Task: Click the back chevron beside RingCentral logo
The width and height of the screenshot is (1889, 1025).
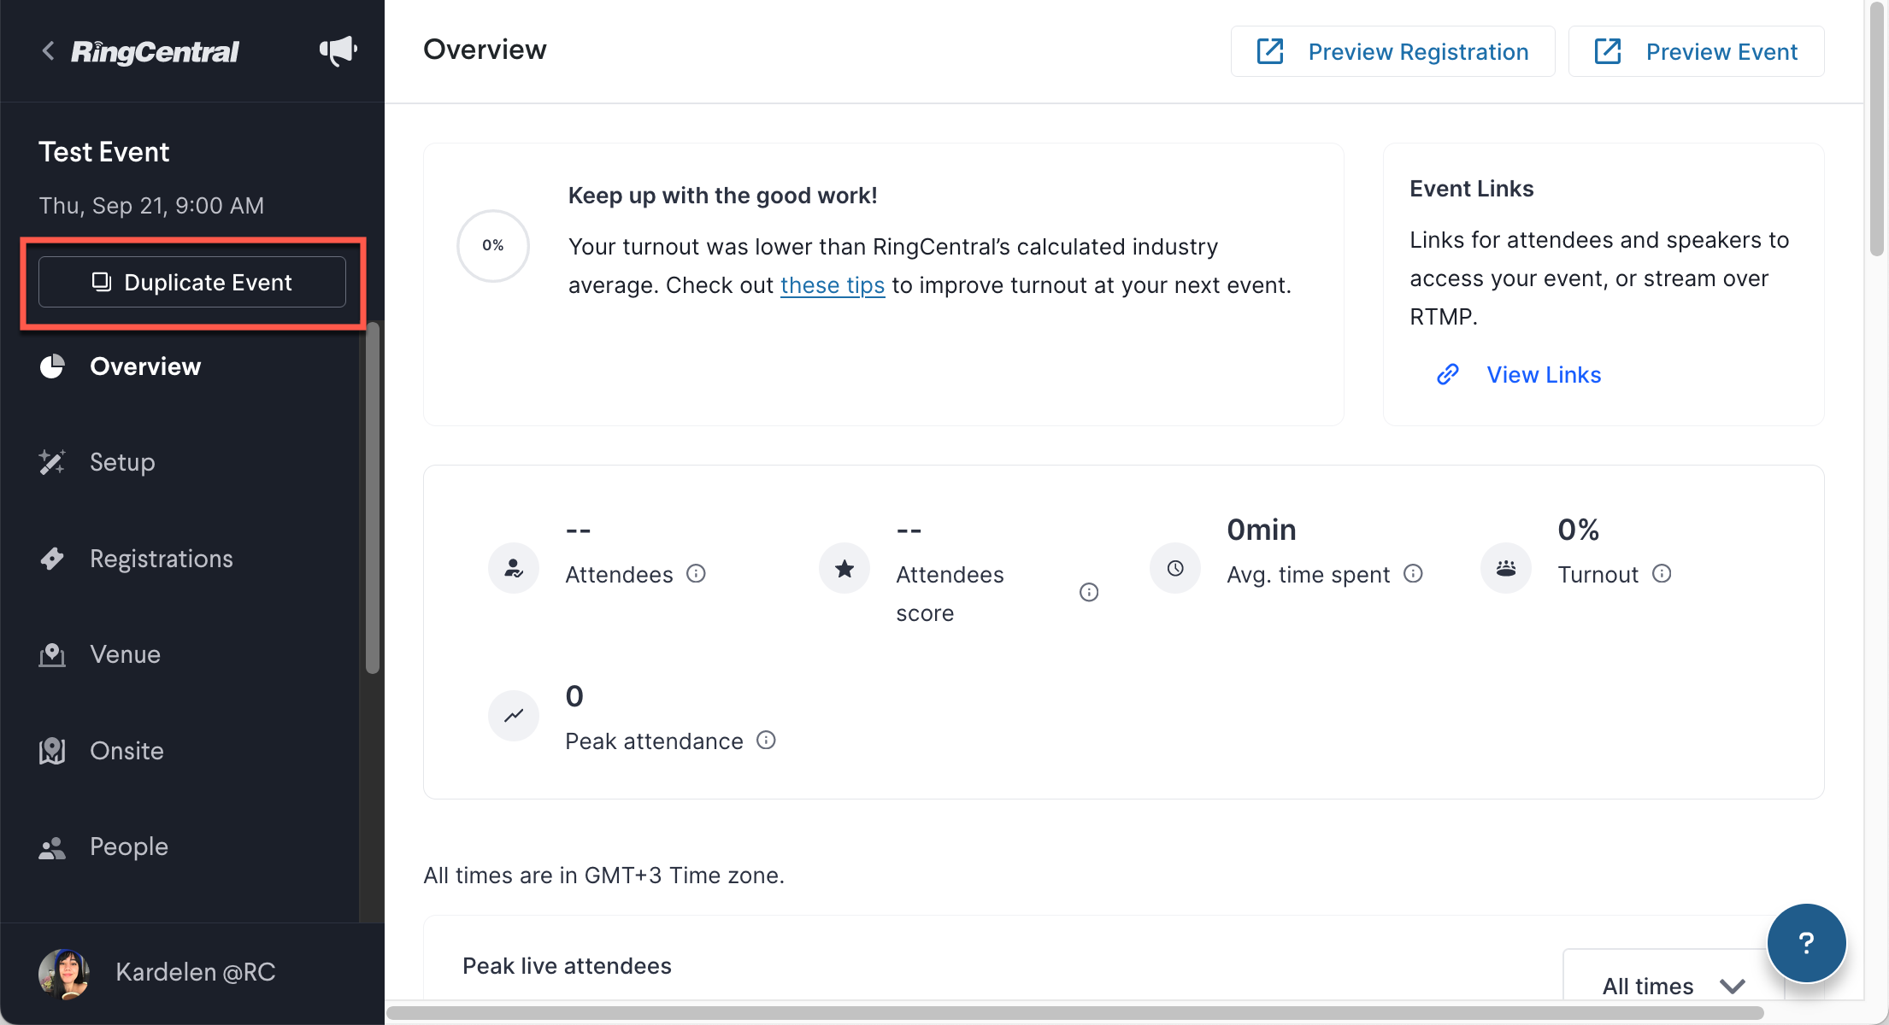Action: (48, 51)
